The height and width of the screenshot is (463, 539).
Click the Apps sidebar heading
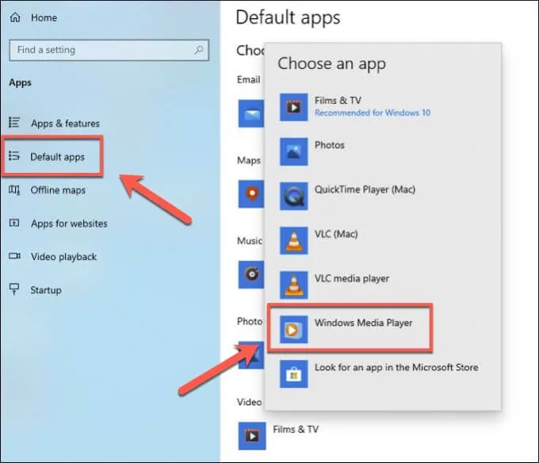click(x=21, y=82)
